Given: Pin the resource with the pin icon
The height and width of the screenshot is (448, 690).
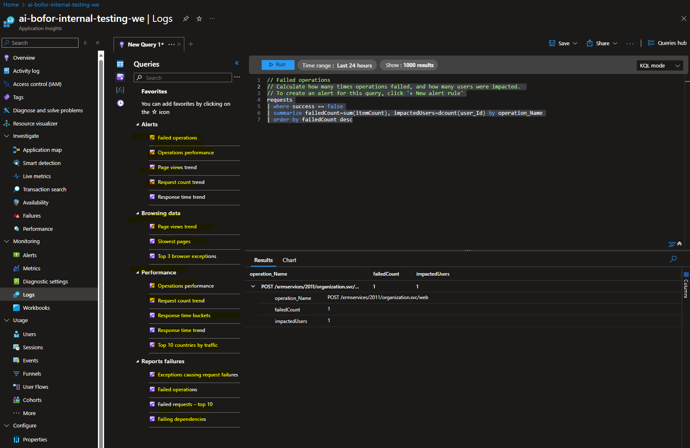Looking at the screenshot, I should coord(186,19).
